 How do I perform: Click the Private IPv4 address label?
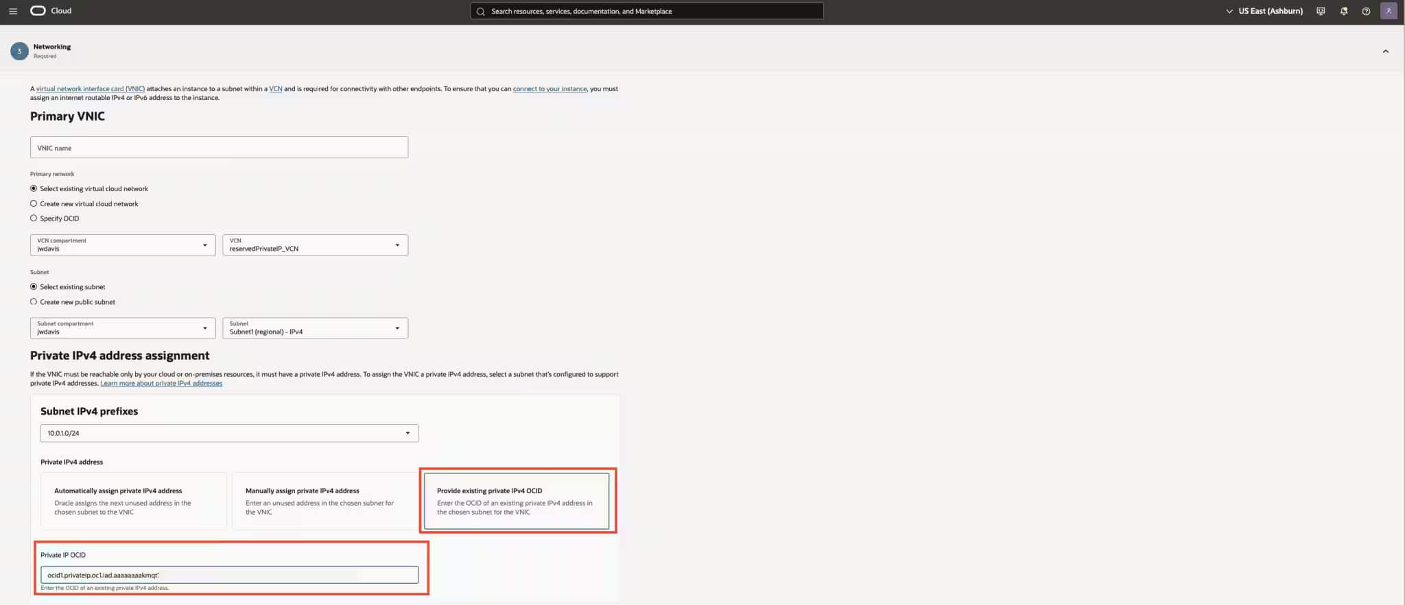pos(71,462)
